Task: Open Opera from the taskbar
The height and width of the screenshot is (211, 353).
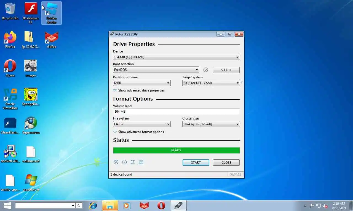Action: coord(161,206)
